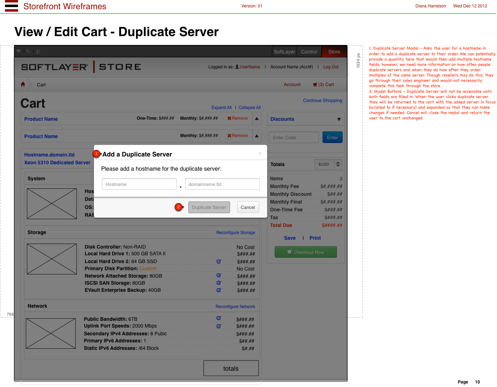
Task: Click the first Product Name link
Action: tap(41, 119)
